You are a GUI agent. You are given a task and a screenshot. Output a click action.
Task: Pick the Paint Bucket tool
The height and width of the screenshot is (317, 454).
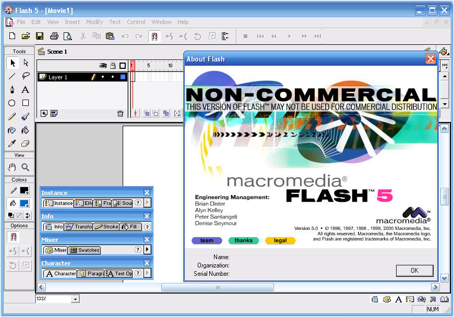[x=26, y=130]
